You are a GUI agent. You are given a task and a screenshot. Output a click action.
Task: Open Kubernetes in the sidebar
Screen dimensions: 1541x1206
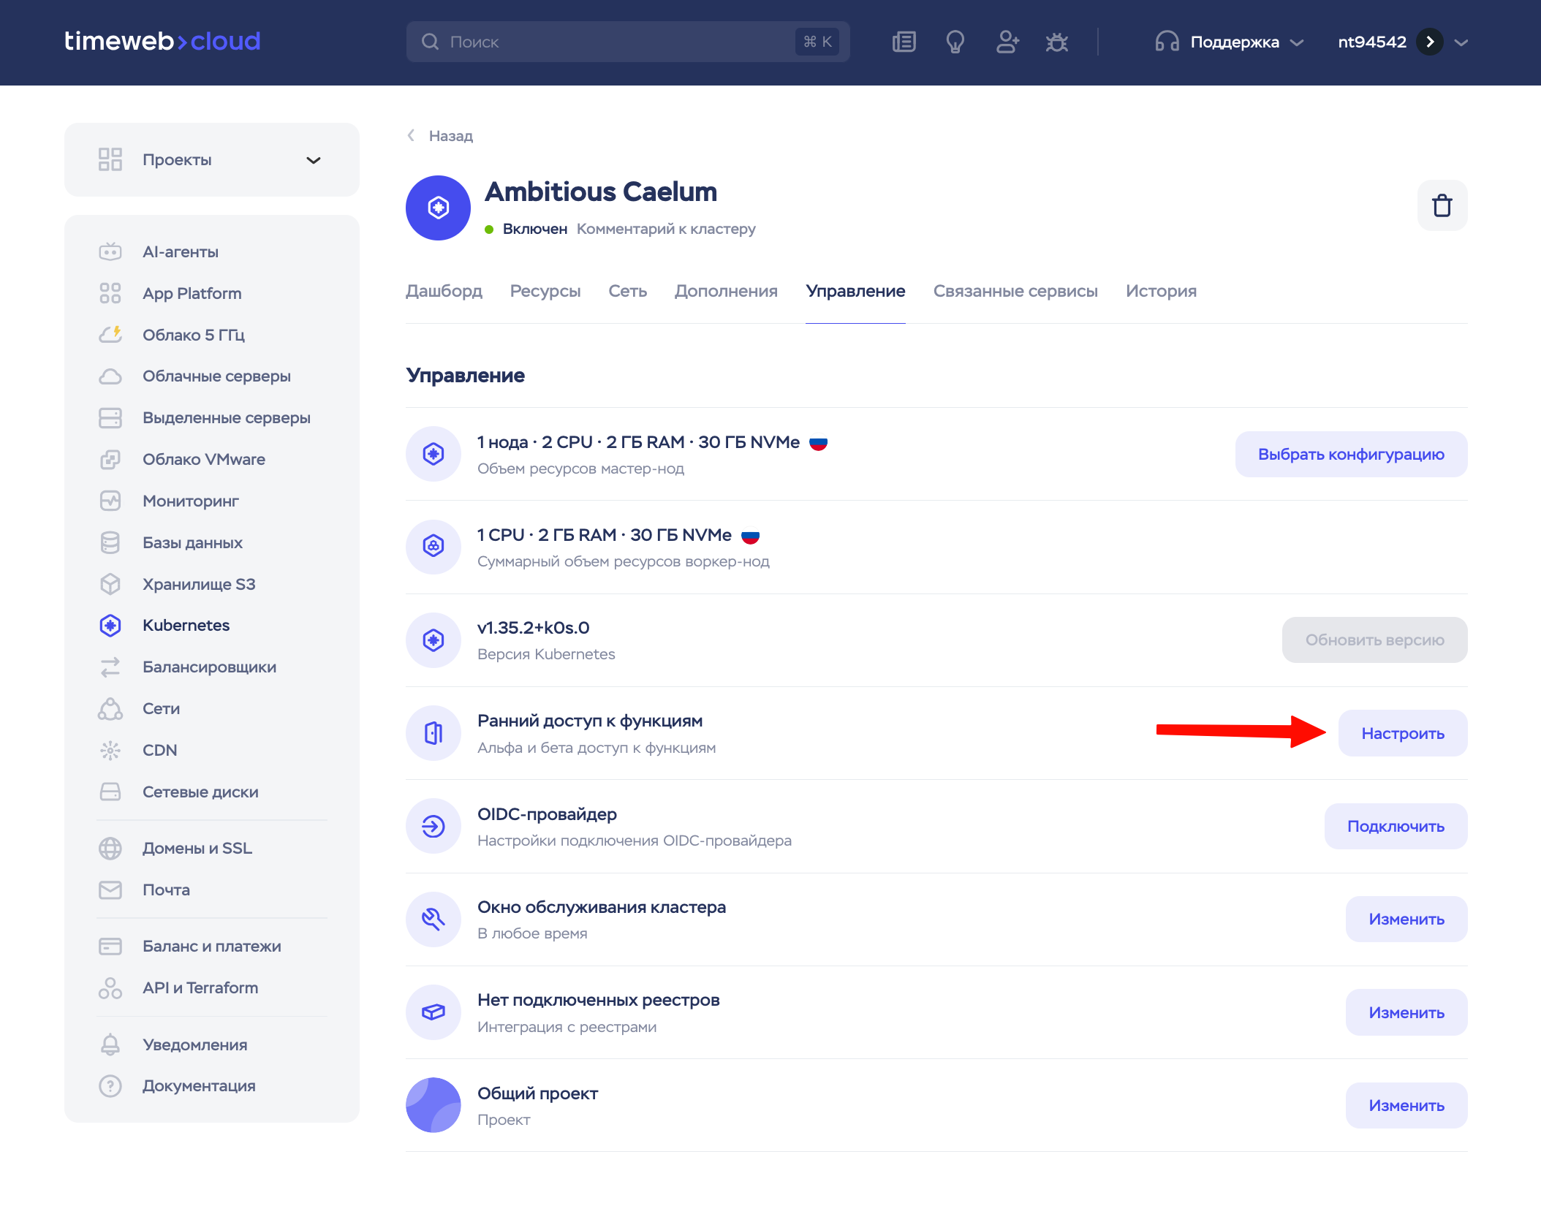click(186, 625)
